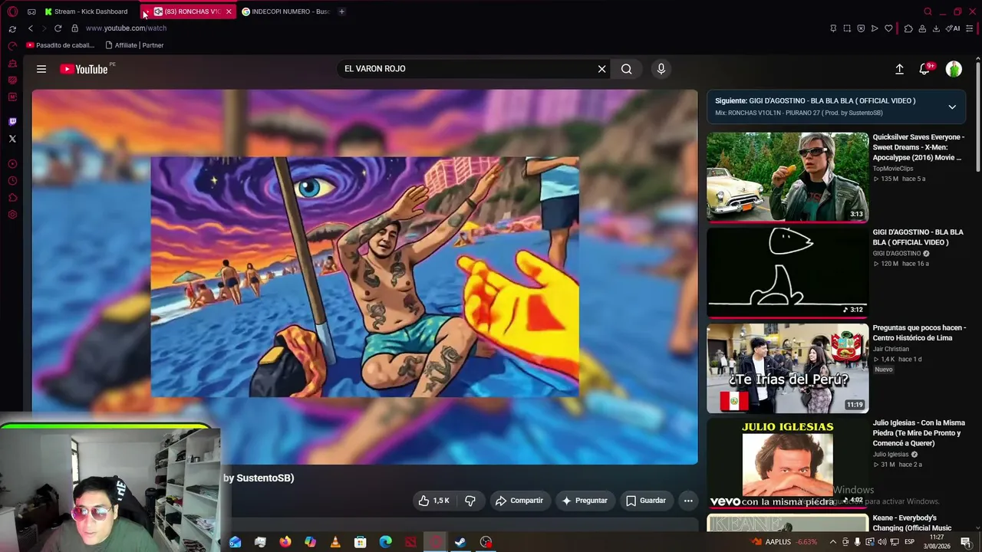Screen dimensions: 982x552
Task: Take a snapshot with the toolbar capture icon
Action: 847,28
